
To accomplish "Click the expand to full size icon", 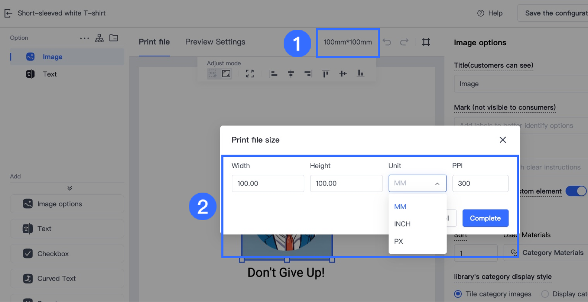I will click(x=250, y=74).
